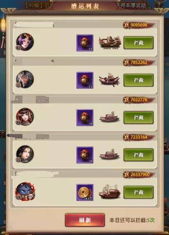Intercept the player with power 26337900

(139, 192)
